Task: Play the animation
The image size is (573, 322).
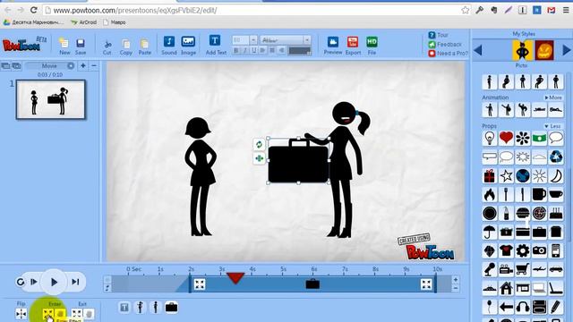Action: pos(54,282)
